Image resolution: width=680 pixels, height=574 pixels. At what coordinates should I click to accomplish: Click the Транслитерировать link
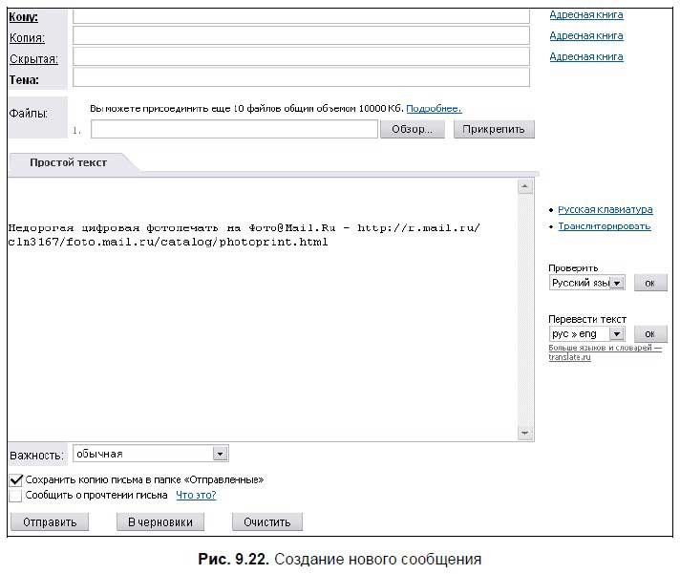tap(605, 226)
